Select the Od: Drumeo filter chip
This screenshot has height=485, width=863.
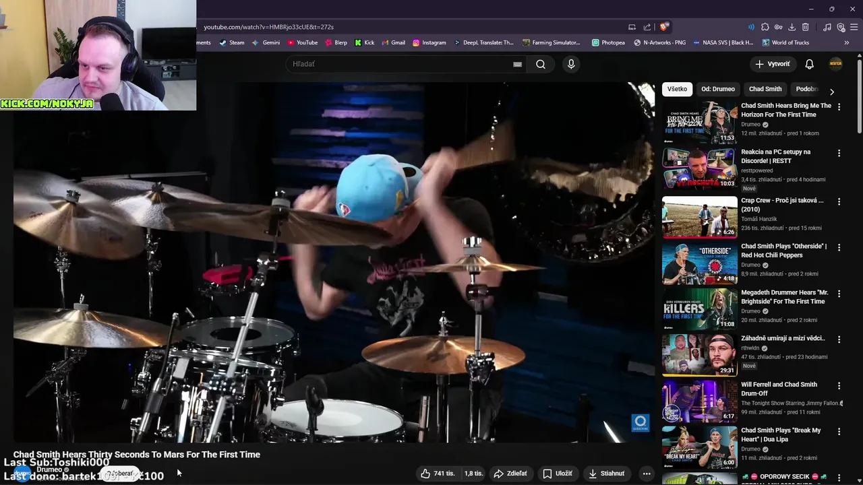(x=718, y=89)
